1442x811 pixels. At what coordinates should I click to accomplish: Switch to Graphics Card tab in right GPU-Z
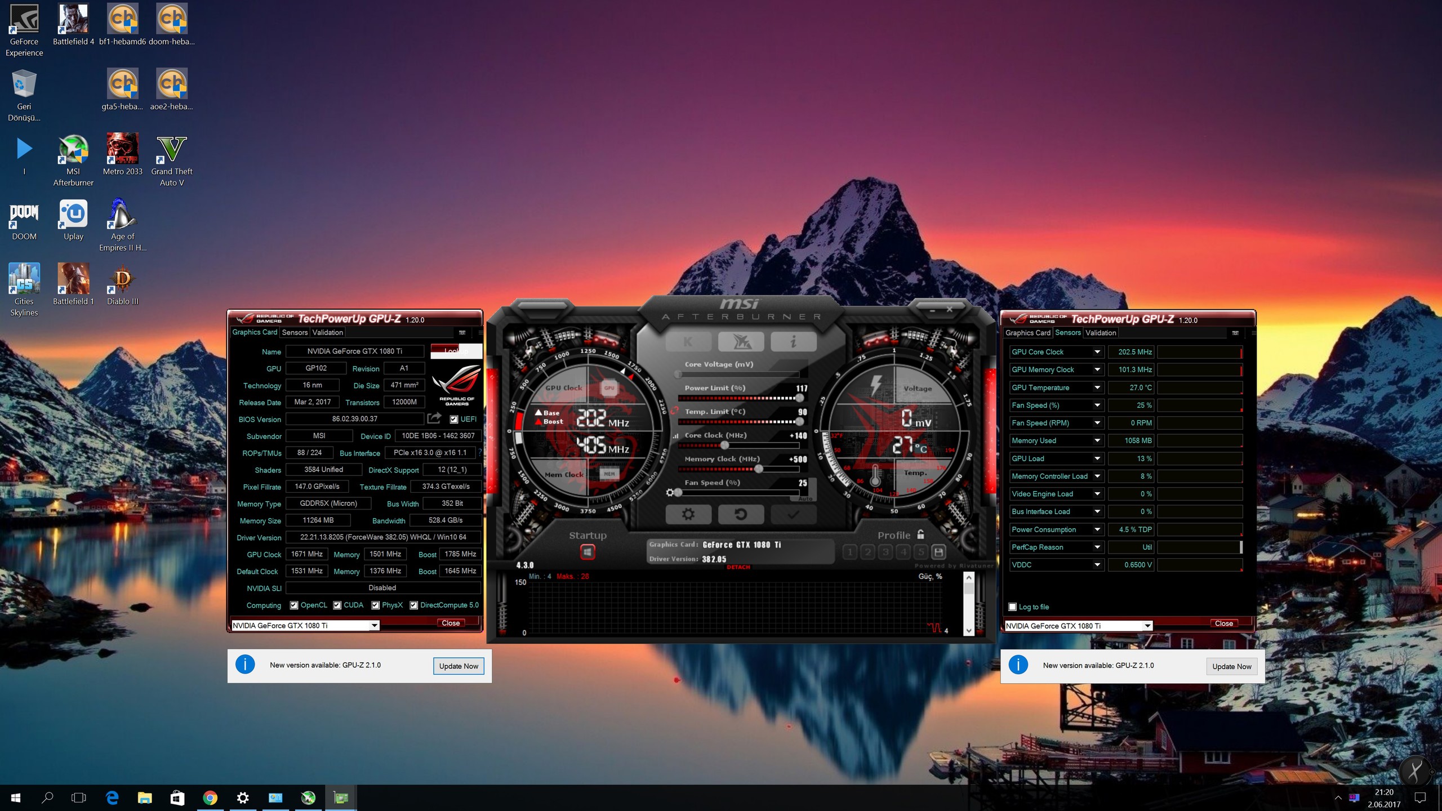point(1028,333)
